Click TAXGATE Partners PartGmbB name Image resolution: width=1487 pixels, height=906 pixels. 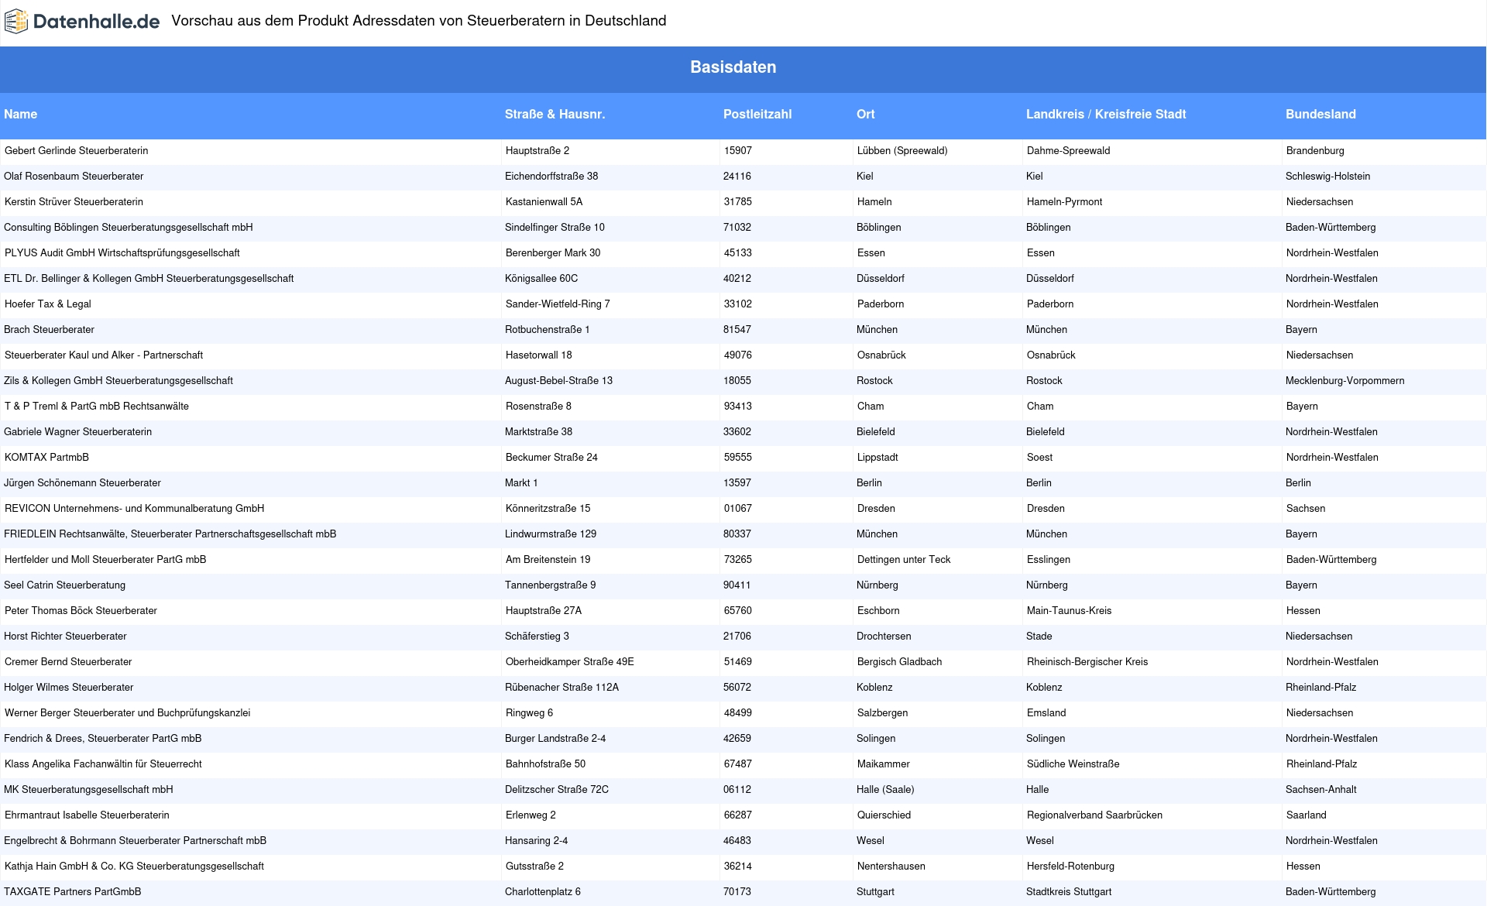point(72,892)
